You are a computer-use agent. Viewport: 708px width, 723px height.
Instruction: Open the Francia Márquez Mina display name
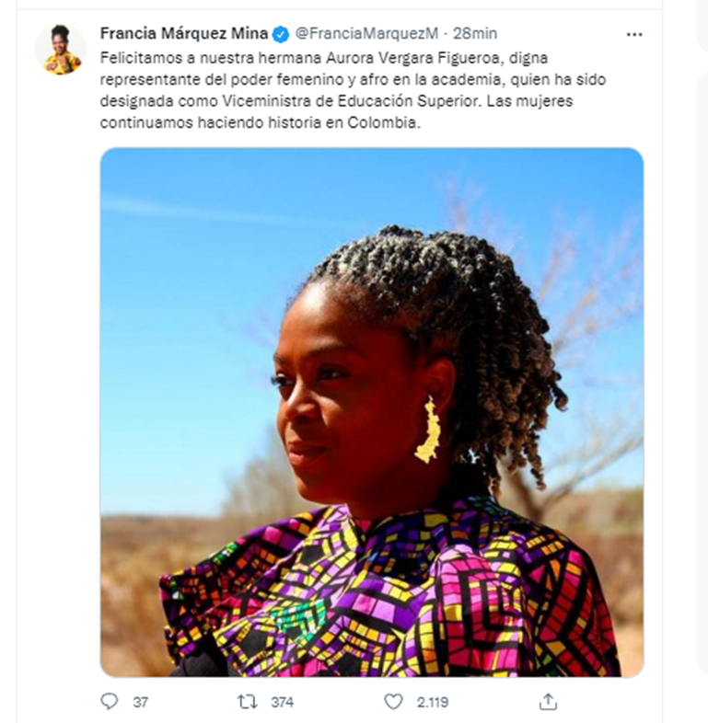pyautogui.click(x=184, y=34)
